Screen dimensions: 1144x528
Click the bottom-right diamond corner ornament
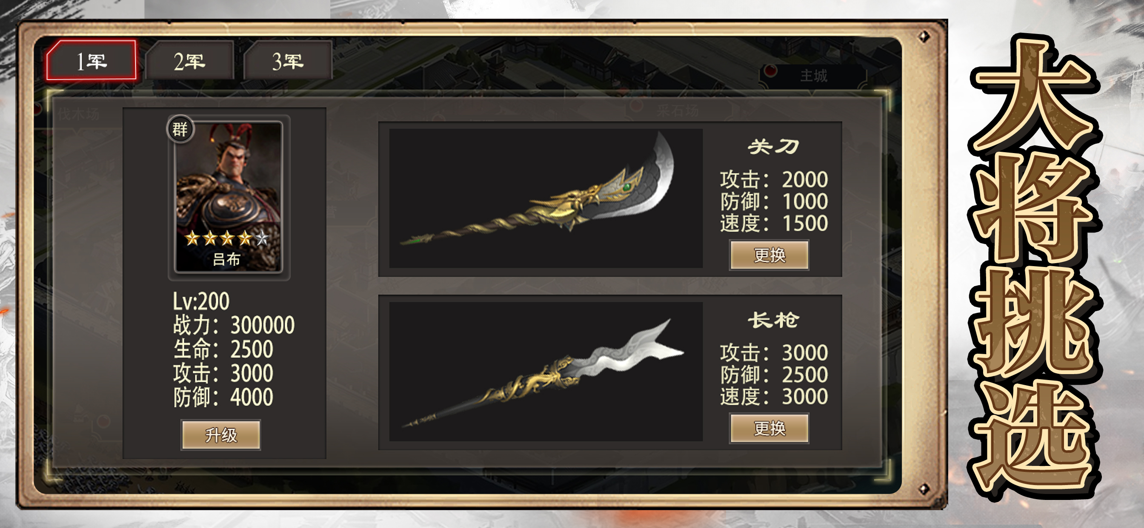pyautogui.click(x=924, y=489)
